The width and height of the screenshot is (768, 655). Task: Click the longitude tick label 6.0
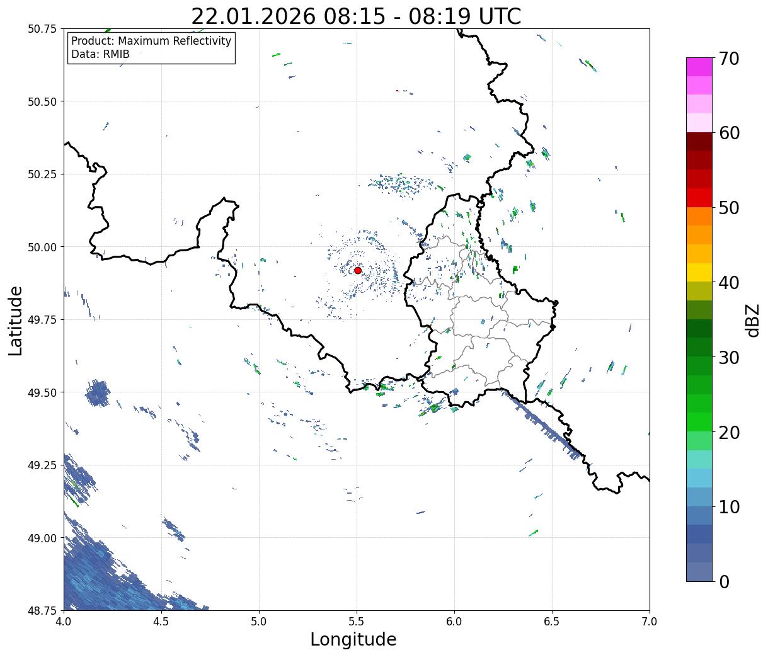tap(454, 621)
